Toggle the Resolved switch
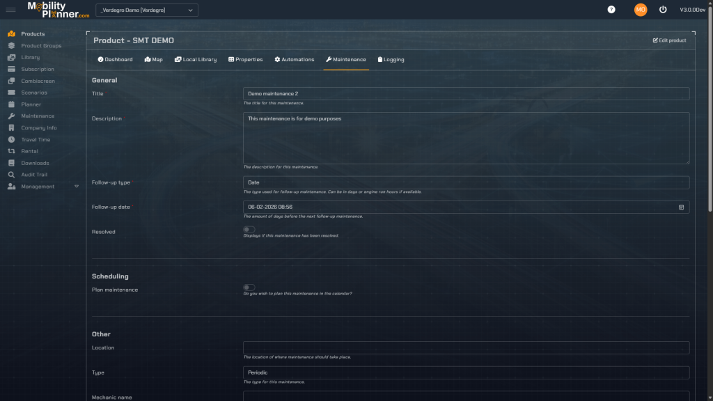The height and width of the screenshot is (401, 713). pos(249,230)
